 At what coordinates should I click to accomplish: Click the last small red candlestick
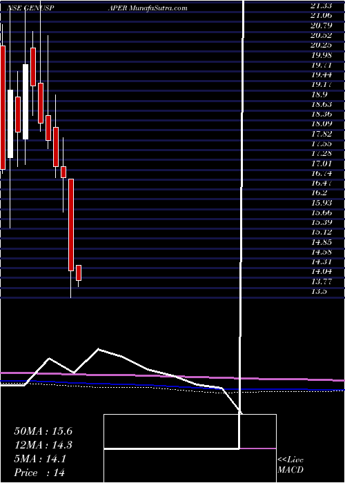[79, 273]
